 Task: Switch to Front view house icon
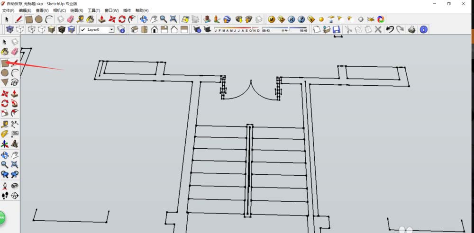pyautogui.click(x=155, y=29)
